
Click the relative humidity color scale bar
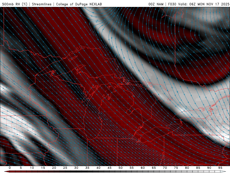coord(115,172)
